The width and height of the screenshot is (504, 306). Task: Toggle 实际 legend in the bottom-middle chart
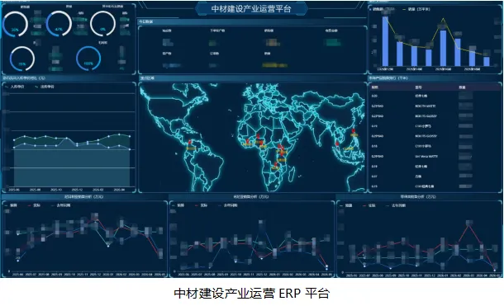point(202,205)
